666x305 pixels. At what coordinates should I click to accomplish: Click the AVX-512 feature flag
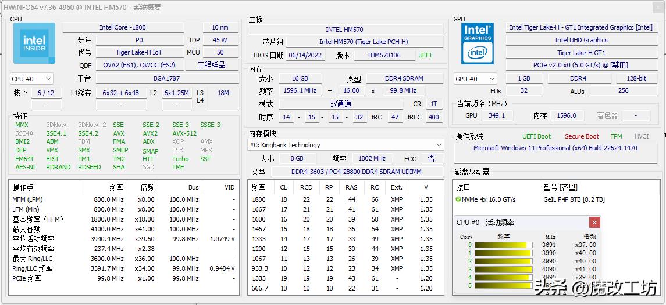[184, 133]
